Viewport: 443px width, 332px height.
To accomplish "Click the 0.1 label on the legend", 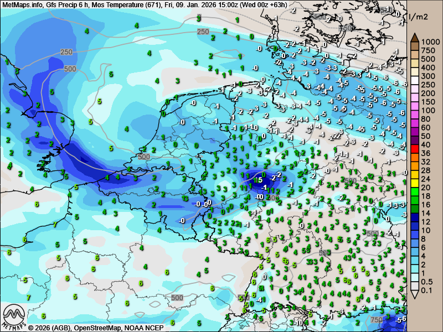I will point(427,291).
